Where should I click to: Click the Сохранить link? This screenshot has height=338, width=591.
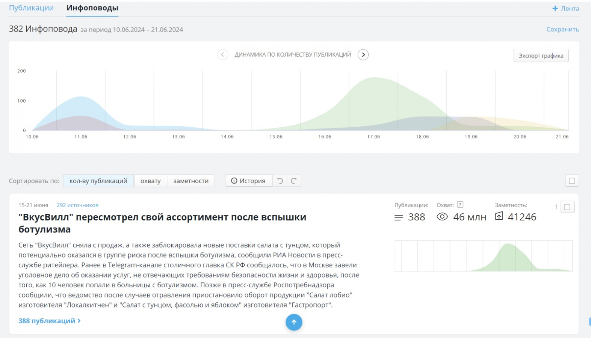[562, 29]
